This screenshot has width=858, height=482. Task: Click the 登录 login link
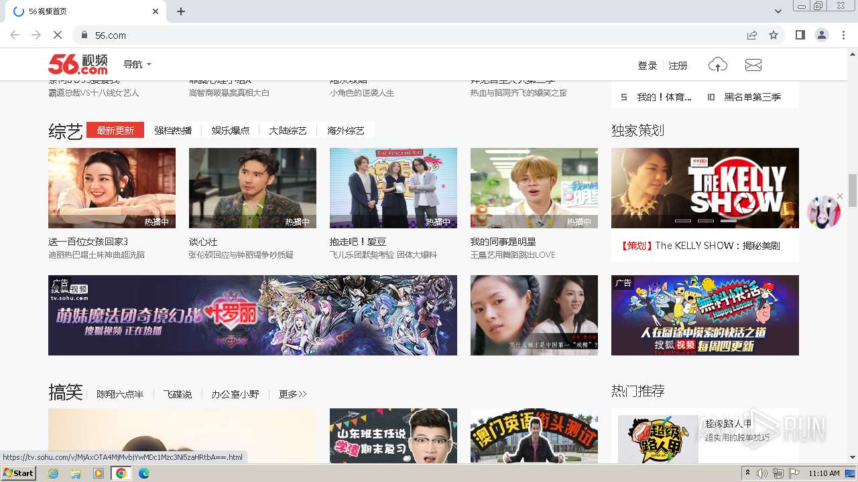tap(648, 65)
